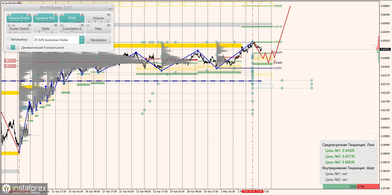Viewport: 392px width, 195px height.
Task: Click the current price tag 0.64552
Action: pyautogui.click(x=385, y=49)
